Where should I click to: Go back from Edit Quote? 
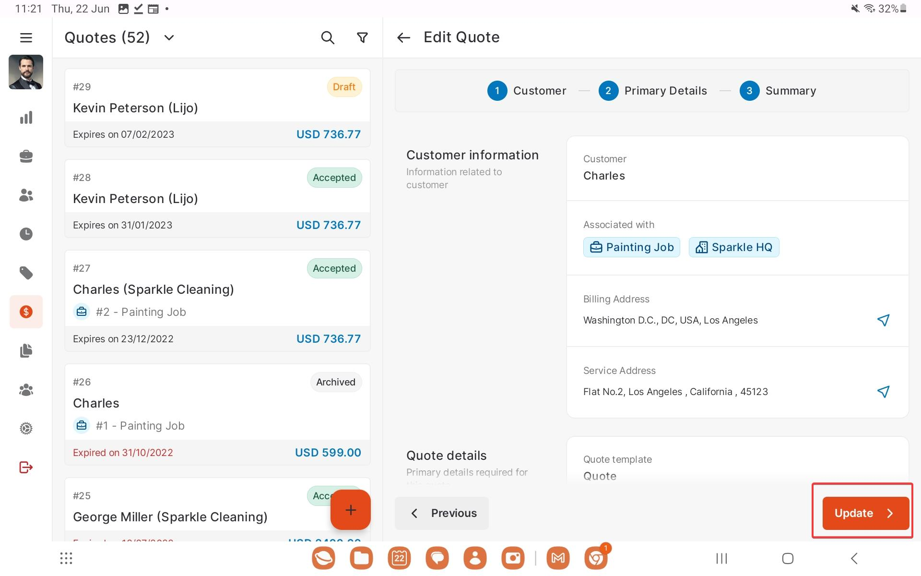403,37
